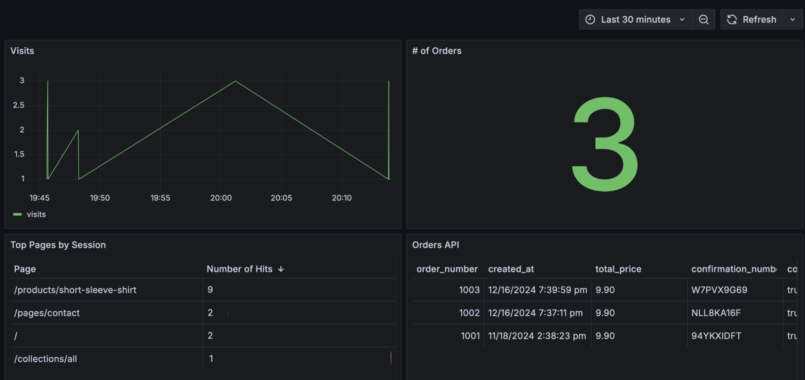Select the /pages/contact row
Image resolution: width=805 pixels, height=380 pixels.
[x=47, y=313]
